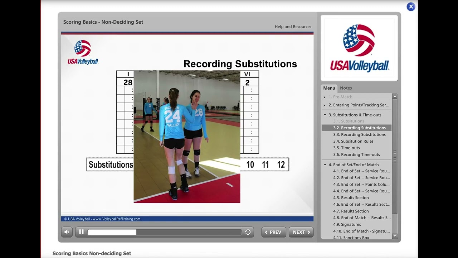Collapse the 4. End of Set/End of Match arrow

point(325,165)
